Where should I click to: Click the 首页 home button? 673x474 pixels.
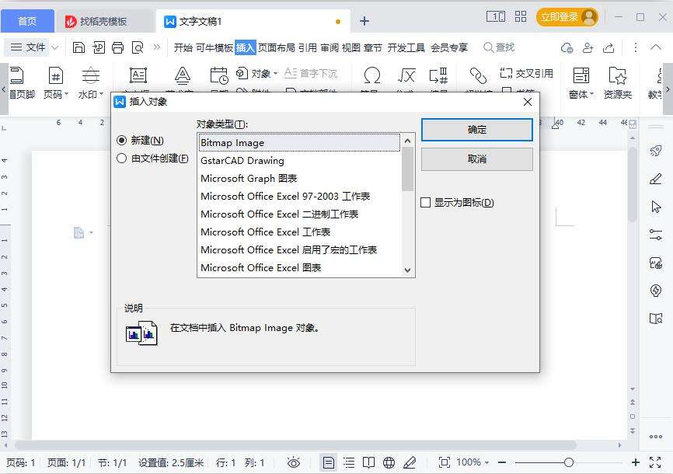(x=27, y=21)
